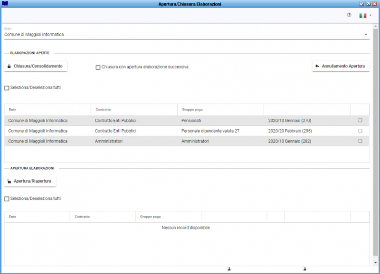This screenshot has height=274, width=380.
Task: Click the application icon in the title bar
Action: (6, 3)
